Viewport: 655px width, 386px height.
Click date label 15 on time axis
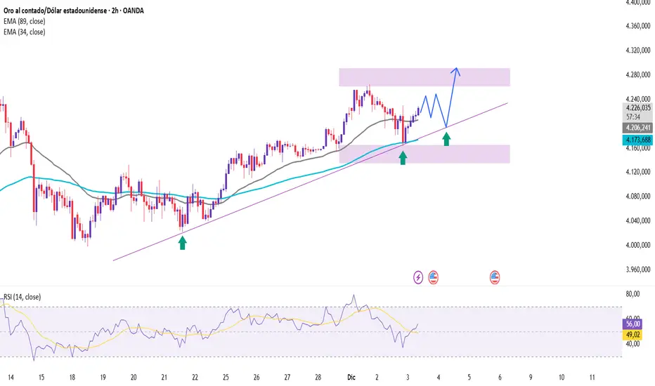point(41,378)
